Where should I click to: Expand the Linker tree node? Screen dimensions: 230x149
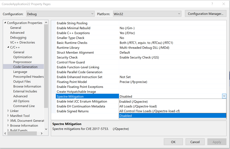tap(8, 111)
